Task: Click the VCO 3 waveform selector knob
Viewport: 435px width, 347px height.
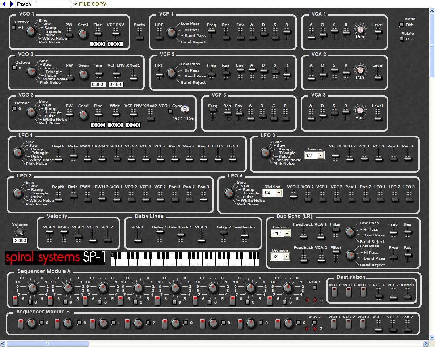Action: [31, 112]
